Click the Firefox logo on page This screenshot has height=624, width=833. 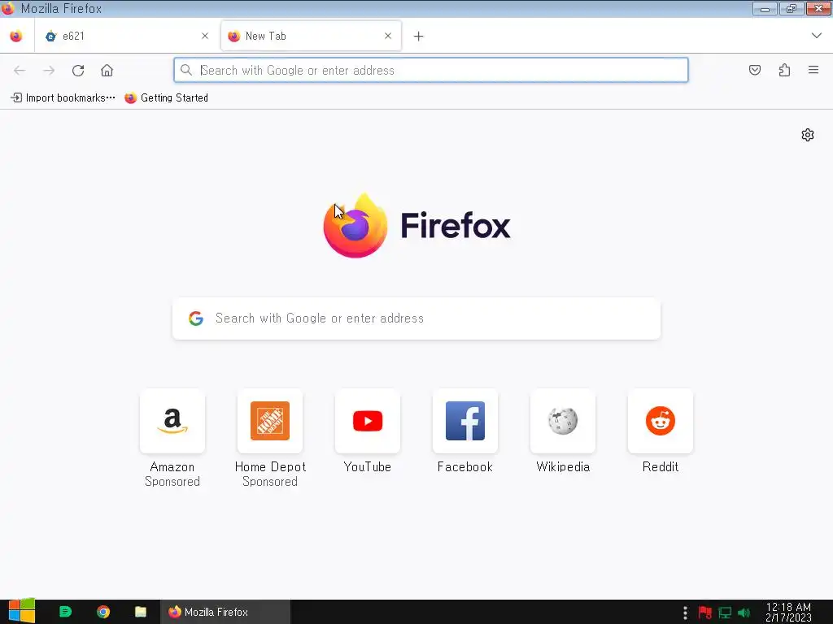pyautogui.click(x=355, y=226)
